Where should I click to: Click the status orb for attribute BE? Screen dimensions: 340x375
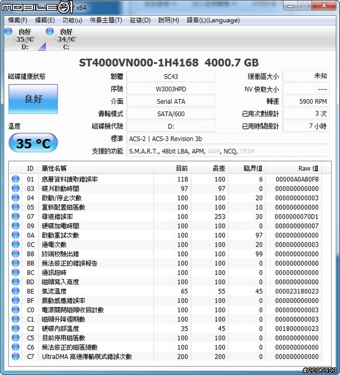16,291
